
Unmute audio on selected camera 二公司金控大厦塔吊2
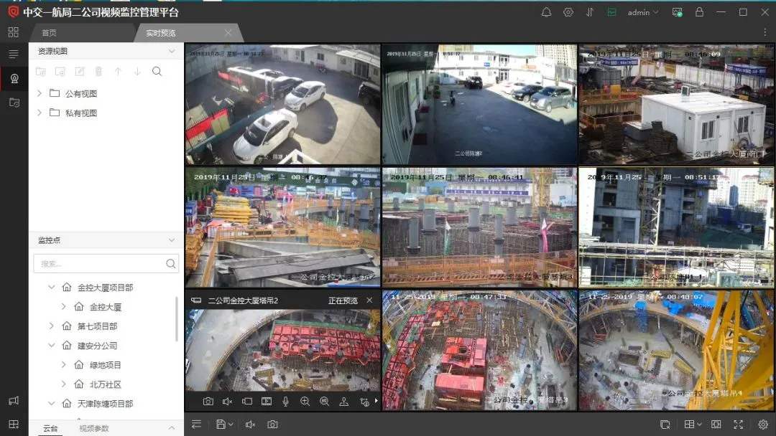227,402
